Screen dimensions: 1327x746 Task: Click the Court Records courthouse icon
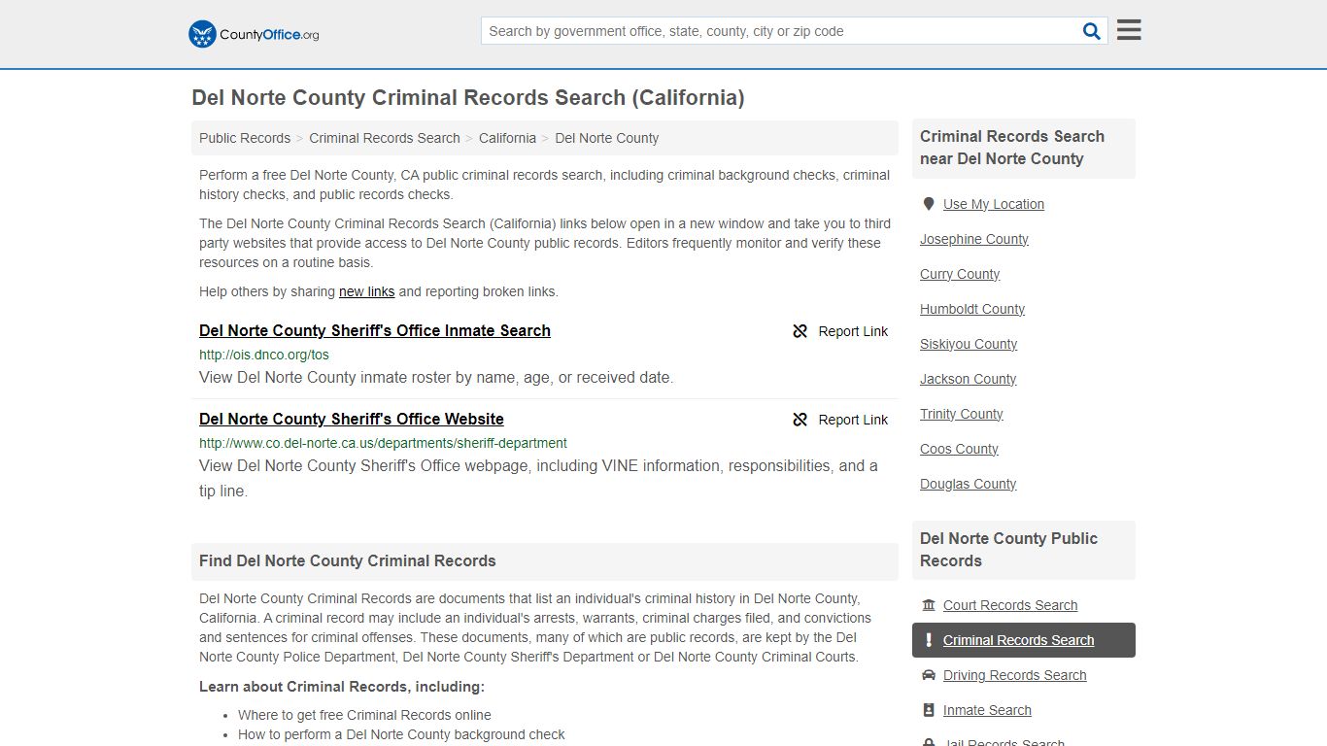929,605
